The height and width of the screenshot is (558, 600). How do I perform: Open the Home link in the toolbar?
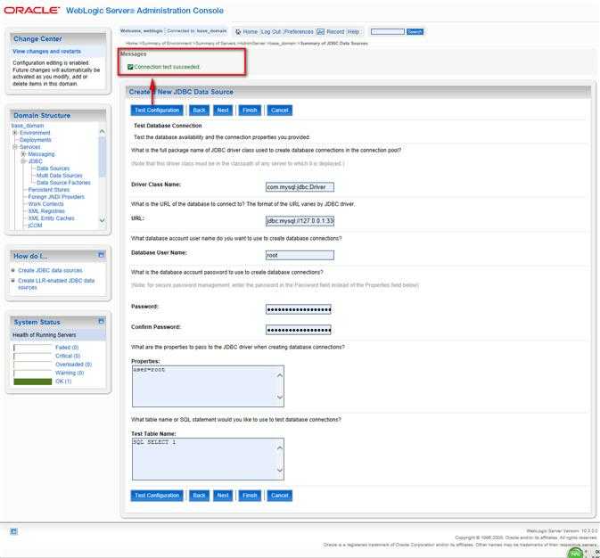coord(251,32)
